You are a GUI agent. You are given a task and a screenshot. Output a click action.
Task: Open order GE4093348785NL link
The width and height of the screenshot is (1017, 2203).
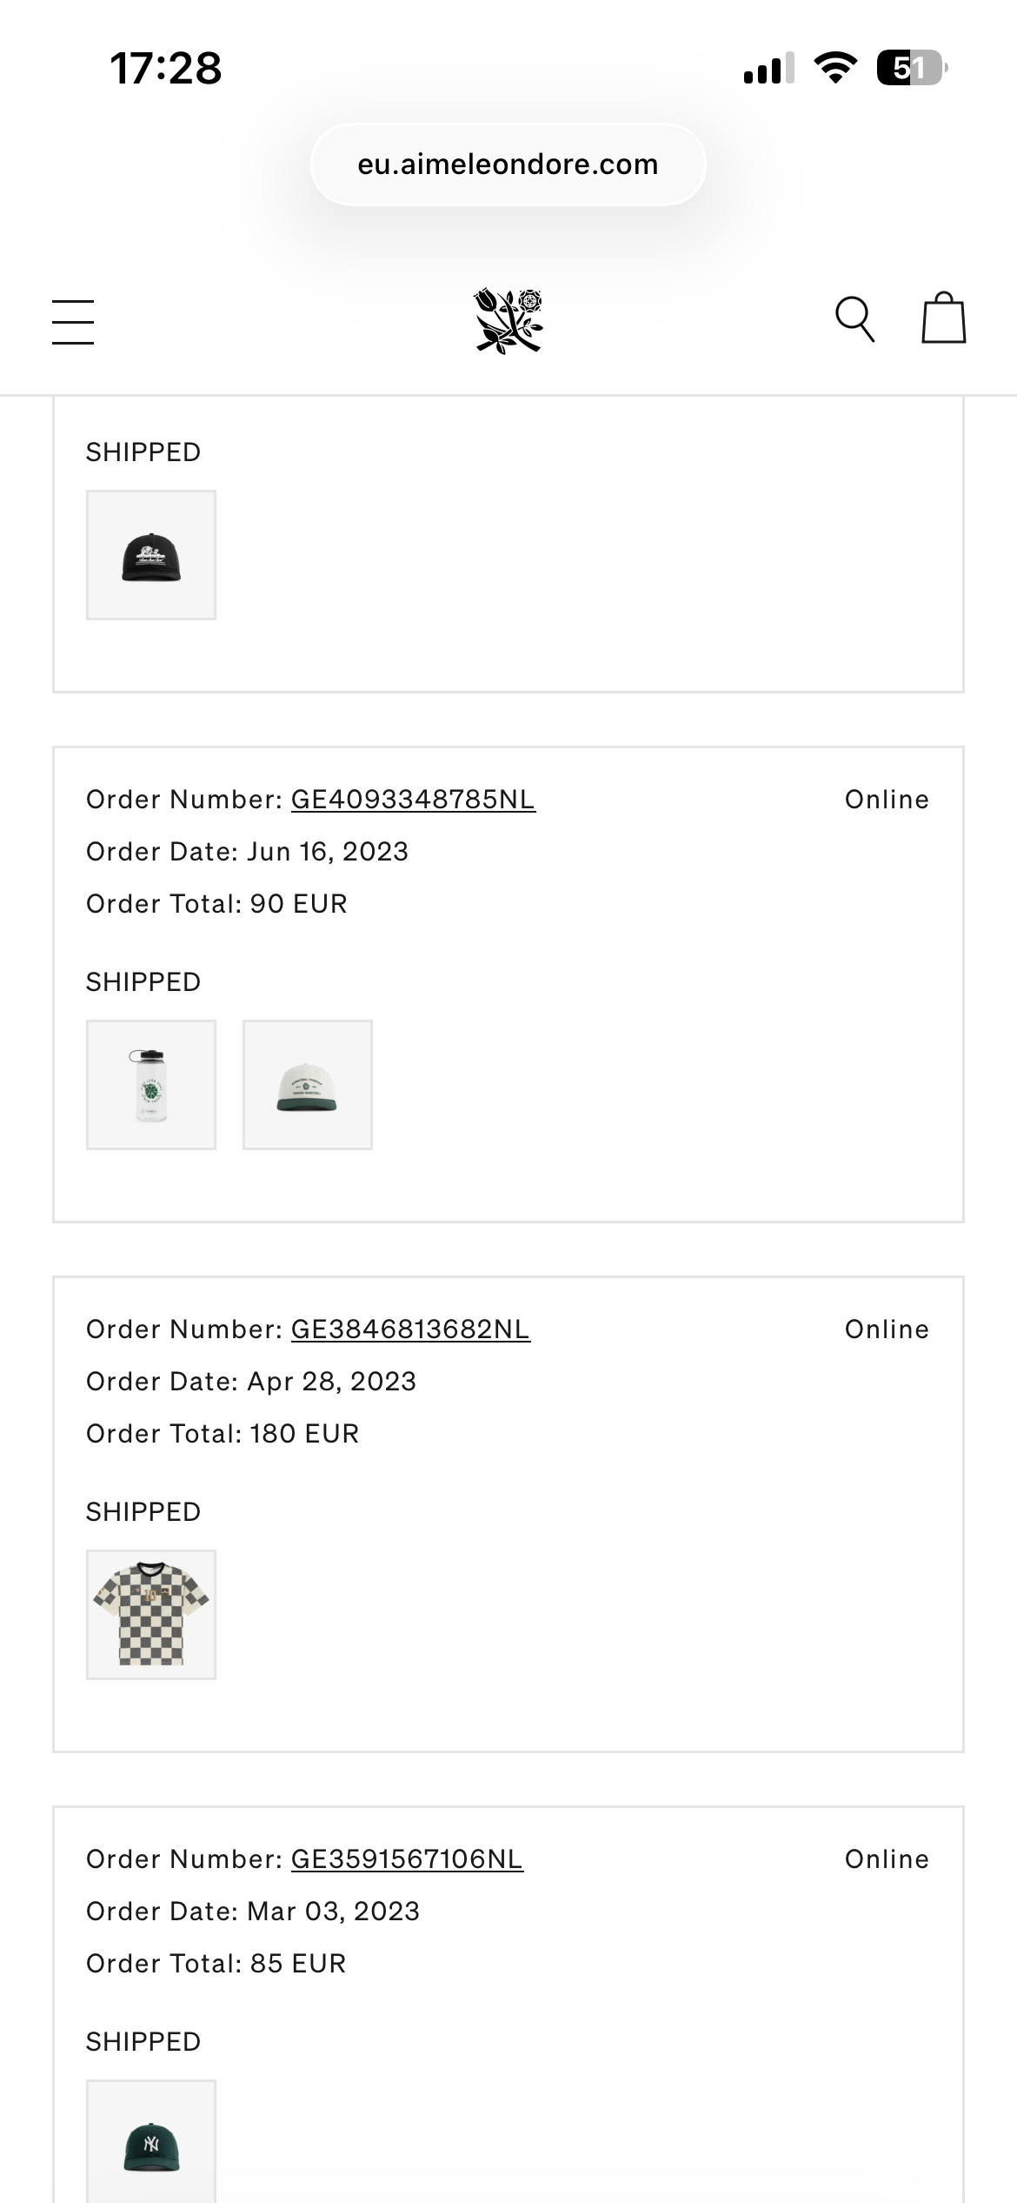click(x=413, y=800)
